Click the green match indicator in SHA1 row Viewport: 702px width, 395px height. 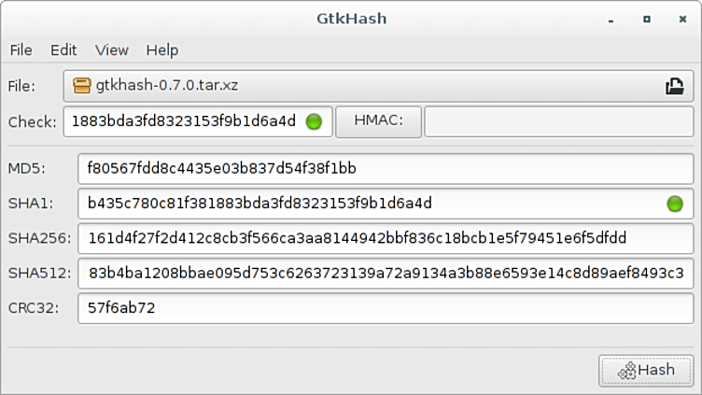click(x=674, y=204)
